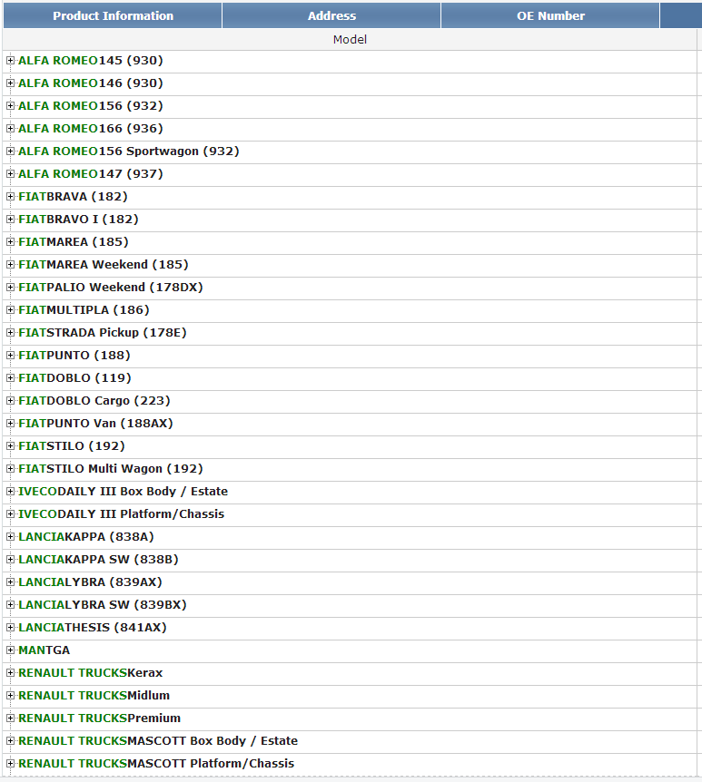Expand IVECO DAILY III Platform/Chassis node

[10, 514]
